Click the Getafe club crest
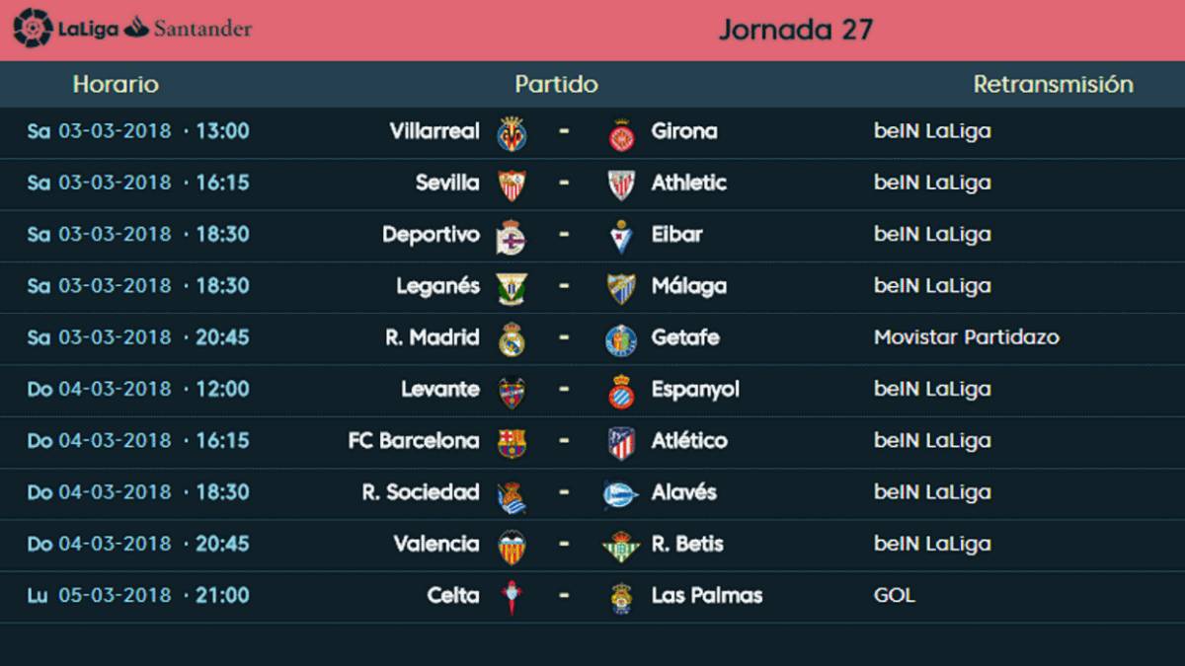The width and height of the screenshot is (1185, 666). click(621, 339)
